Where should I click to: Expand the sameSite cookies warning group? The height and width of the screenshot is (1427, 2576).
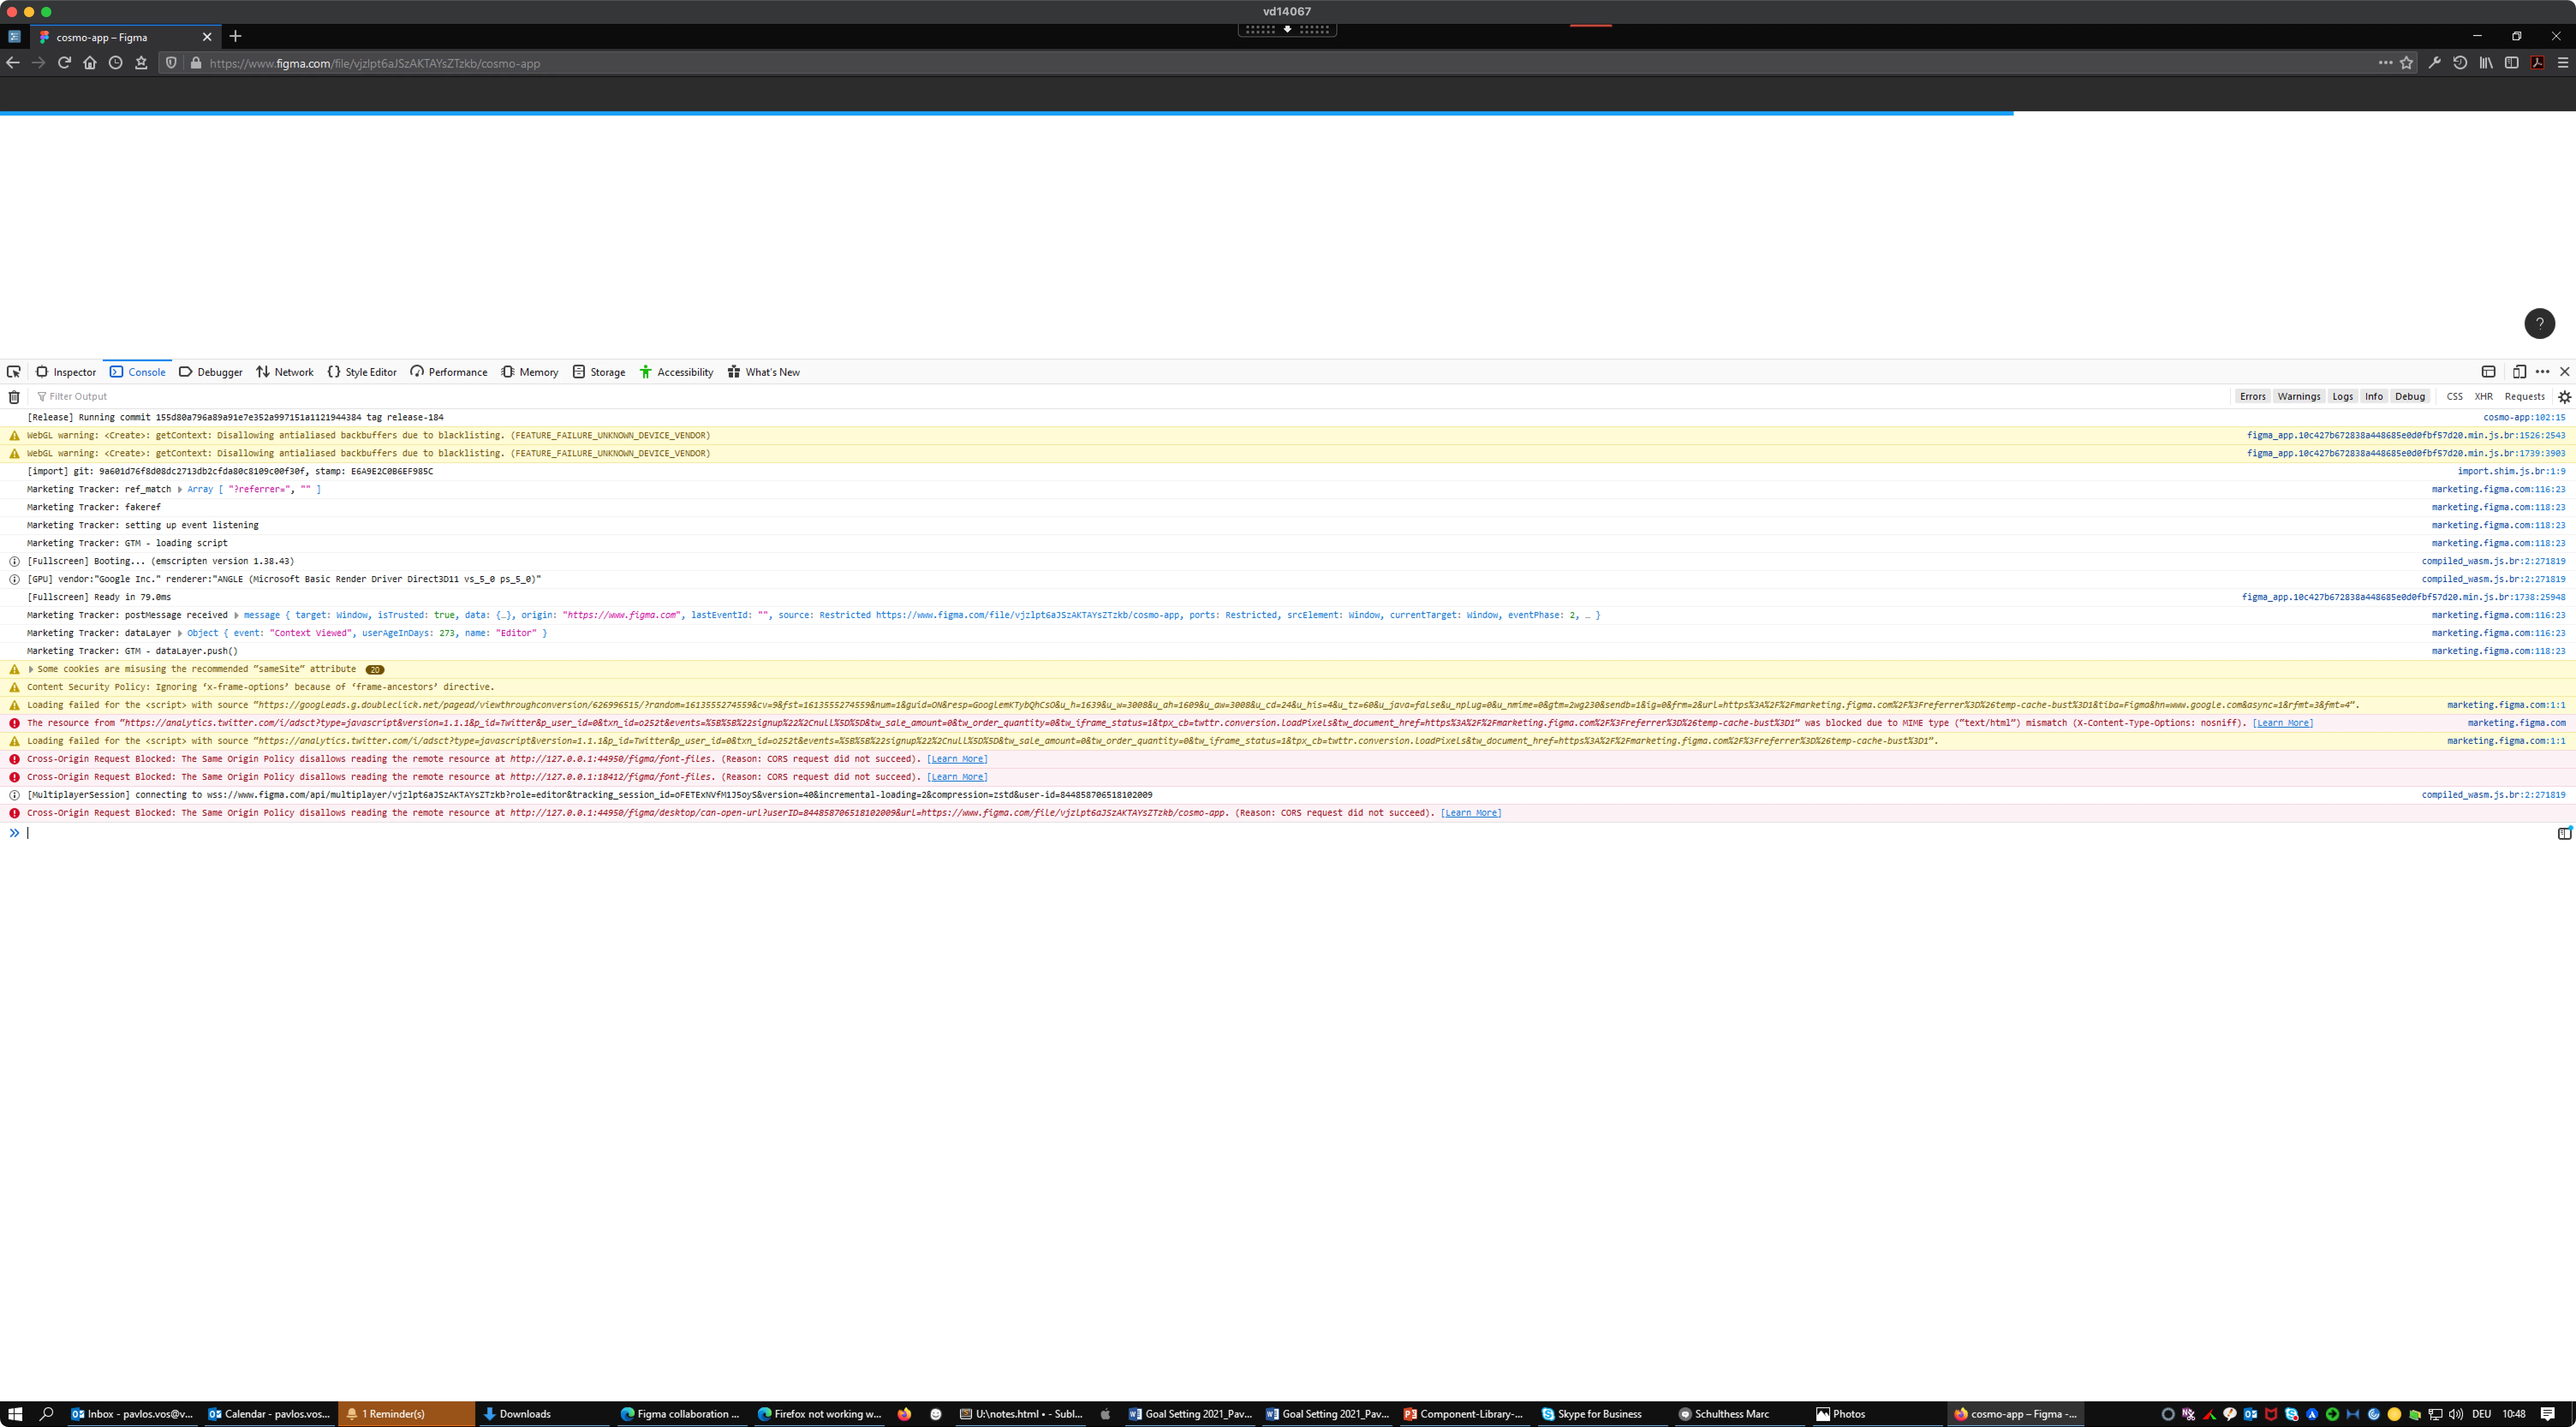tap(31, 669)
